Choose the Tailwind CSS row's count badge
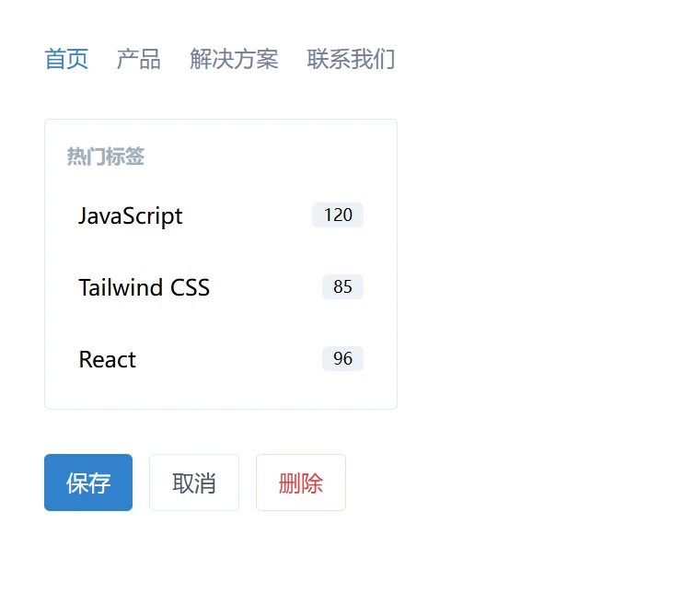 pyautogui.click(x=342, y=287)
